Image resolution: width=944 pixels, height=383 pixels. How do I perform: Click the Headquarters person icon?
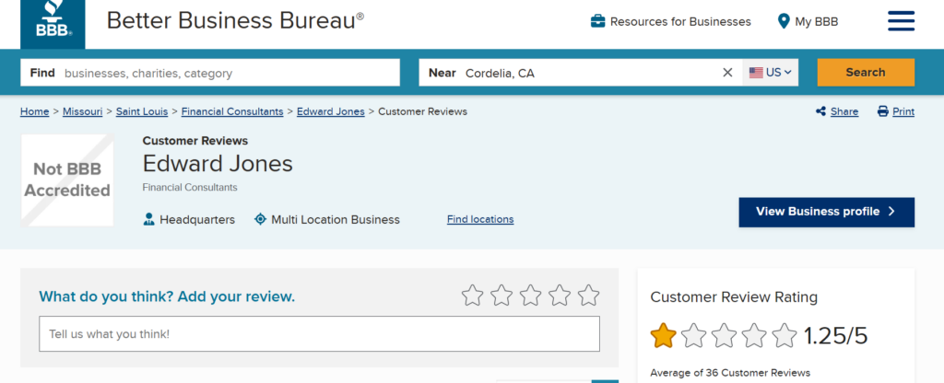point(149,219)
